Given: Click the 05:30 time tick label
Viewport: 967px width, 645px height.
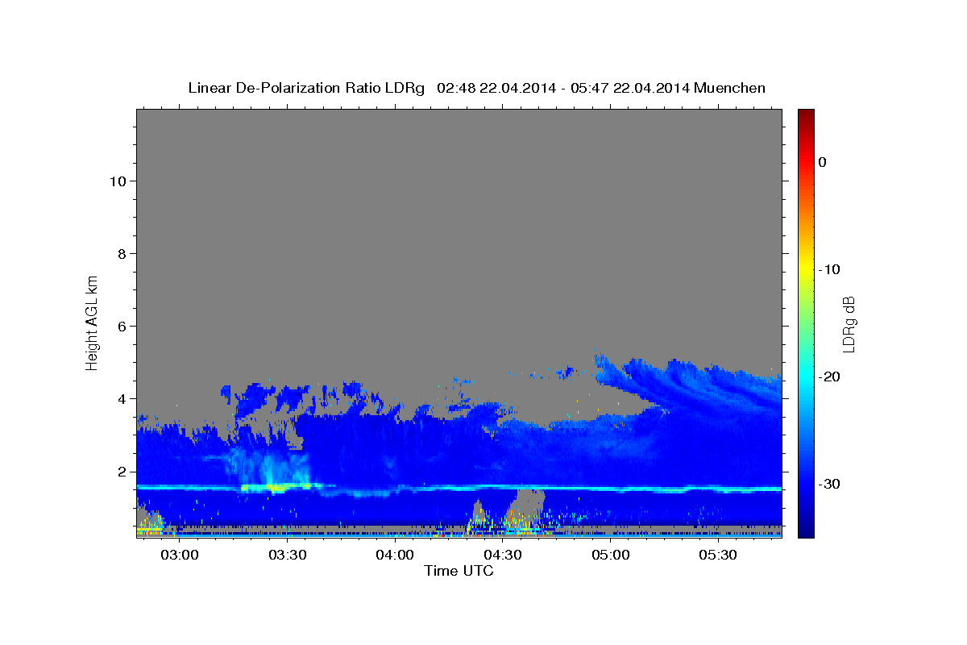Looking at the screenshot, I should click(x=718, y=556).
